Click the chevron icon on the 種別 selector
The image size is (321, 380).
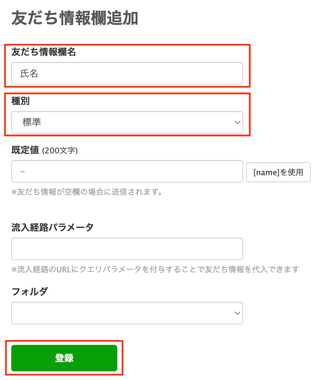click(237, 122)
